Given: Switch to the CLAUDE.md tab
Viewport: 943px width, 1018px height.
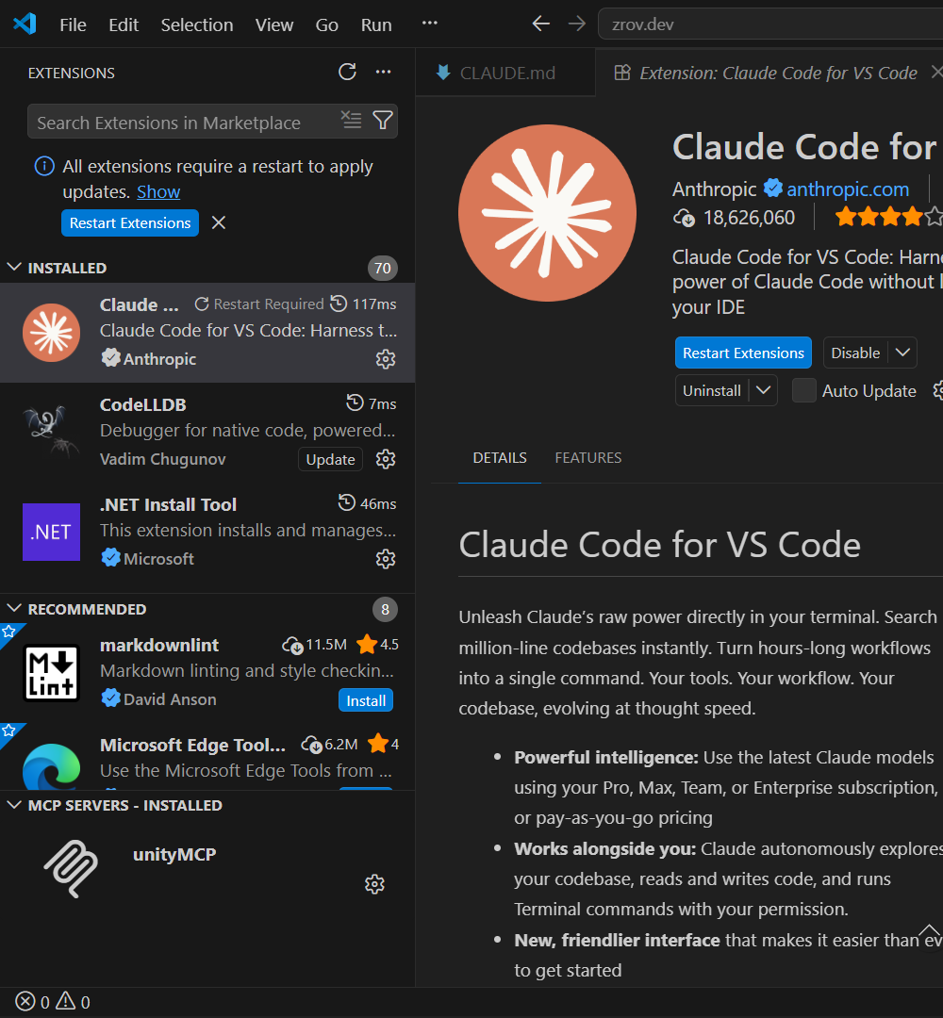Looking at the screenshot, I should (505, 73).
